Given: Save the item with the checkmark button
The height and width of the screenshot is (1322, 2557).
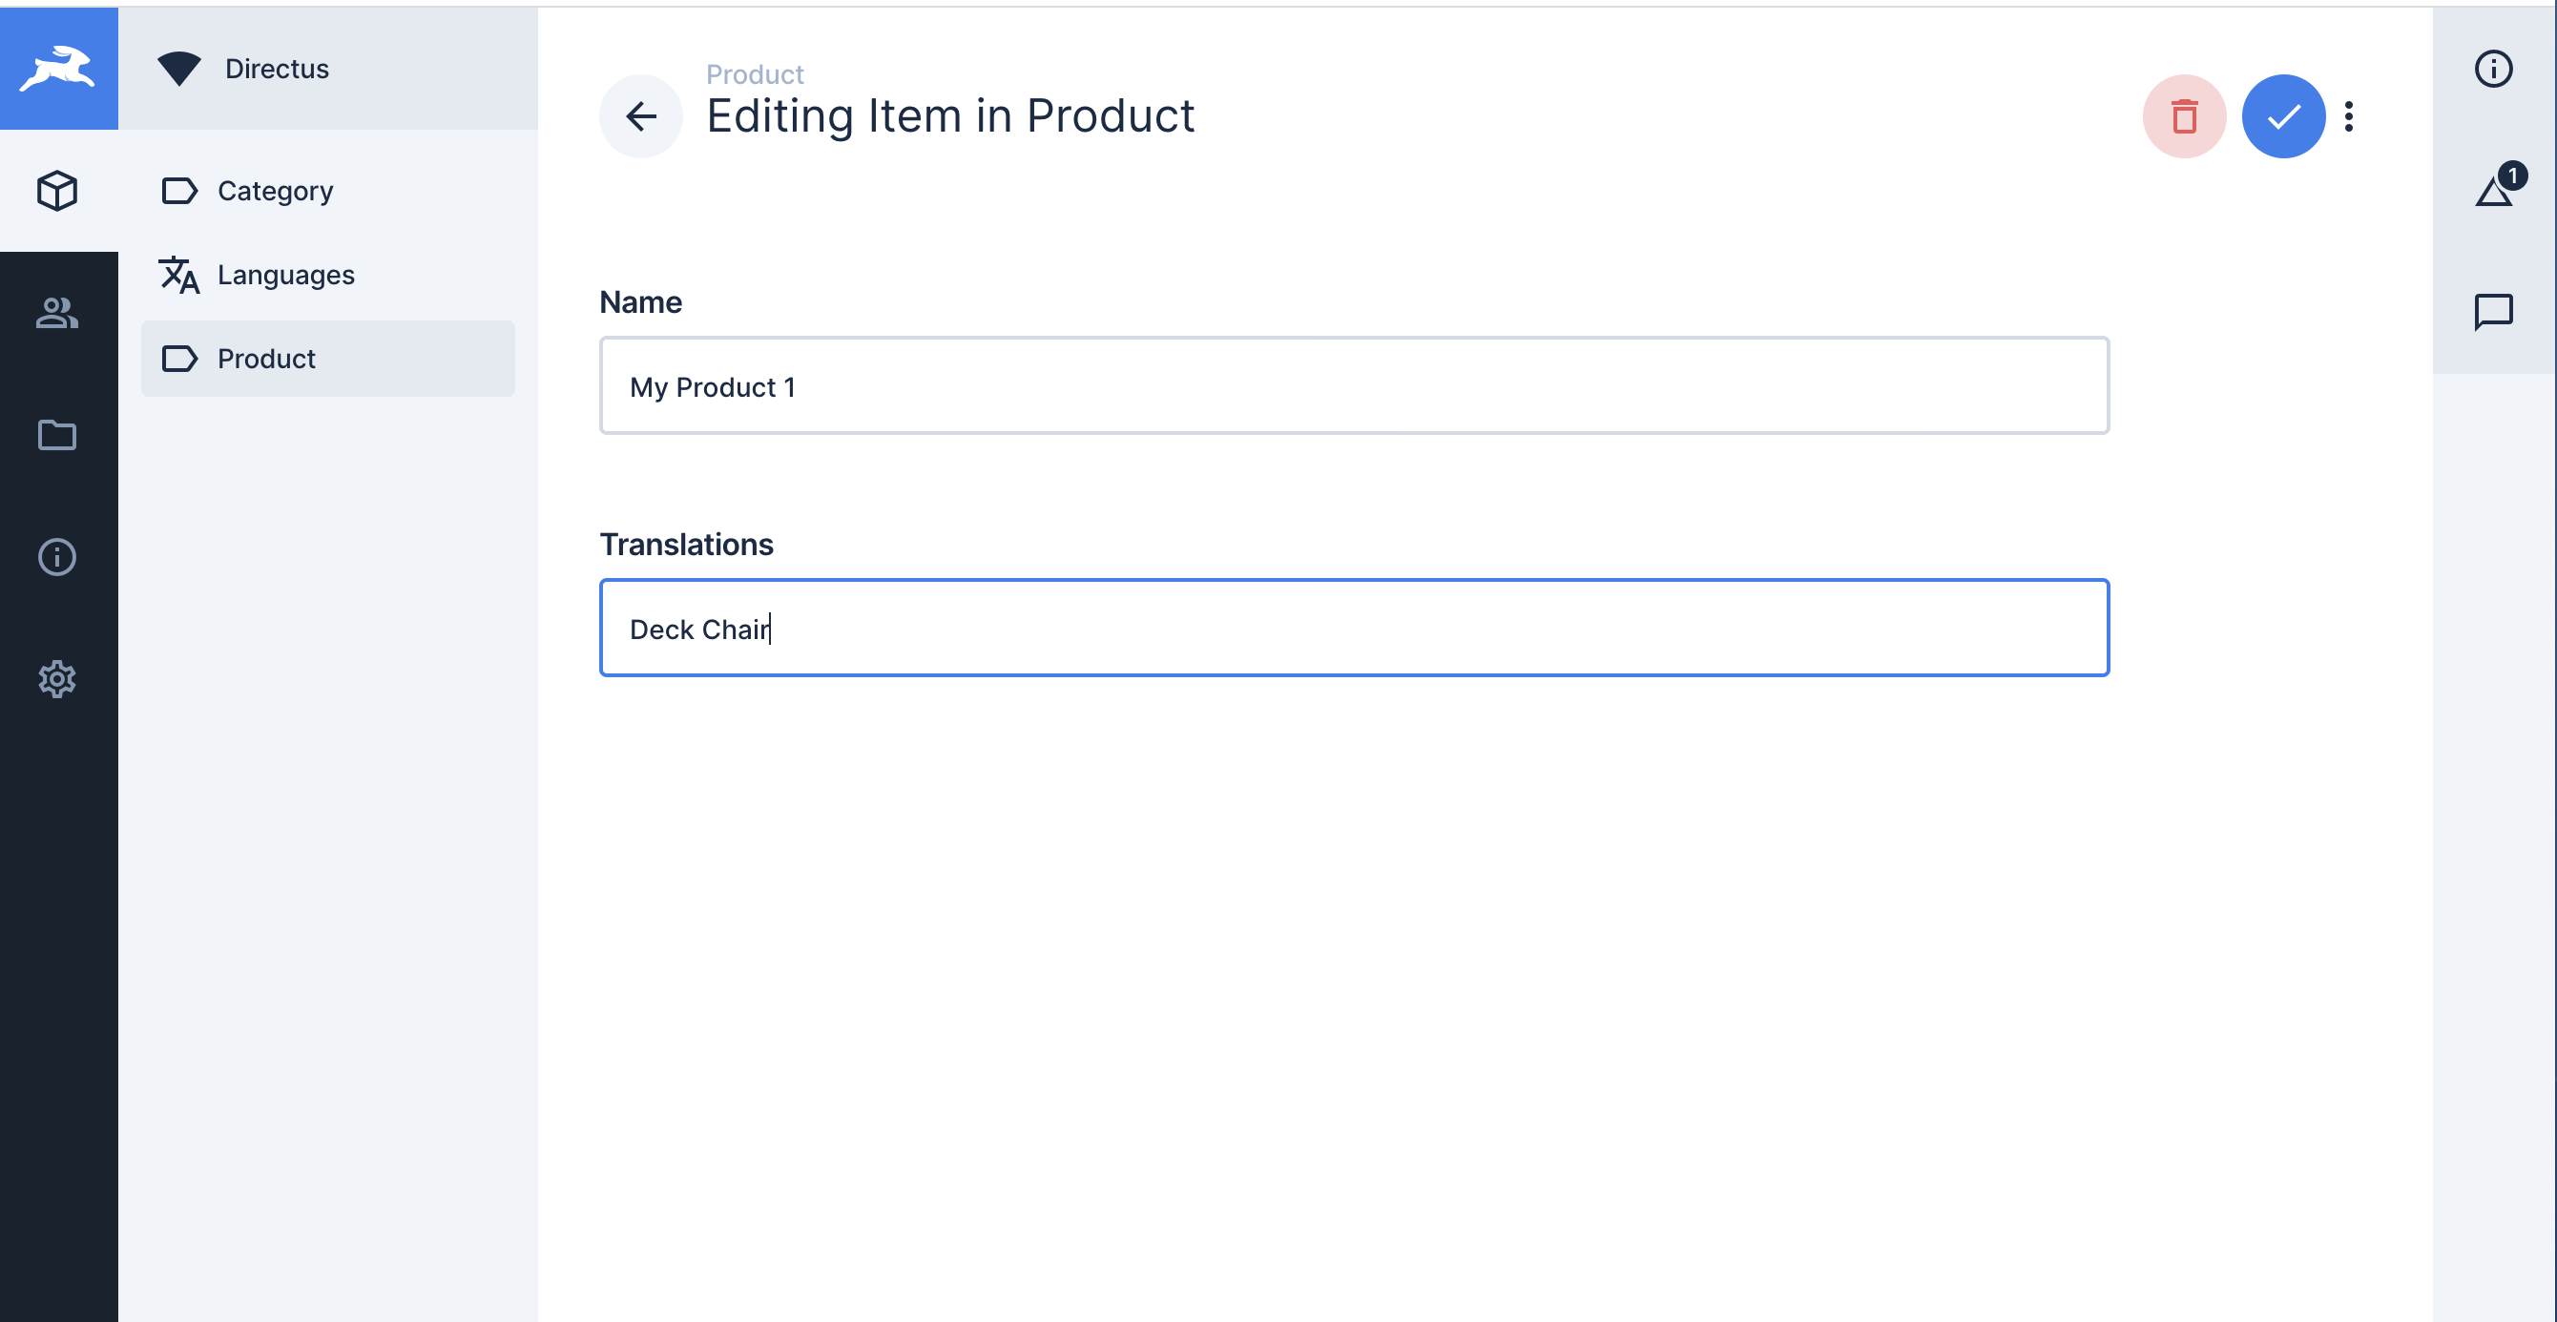Looking at the screenshot, I should click(2283, 116).
